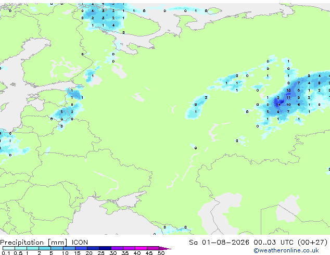Click the '14' precipitation value on the map
330x255 pixels.
tap(278, 105)
